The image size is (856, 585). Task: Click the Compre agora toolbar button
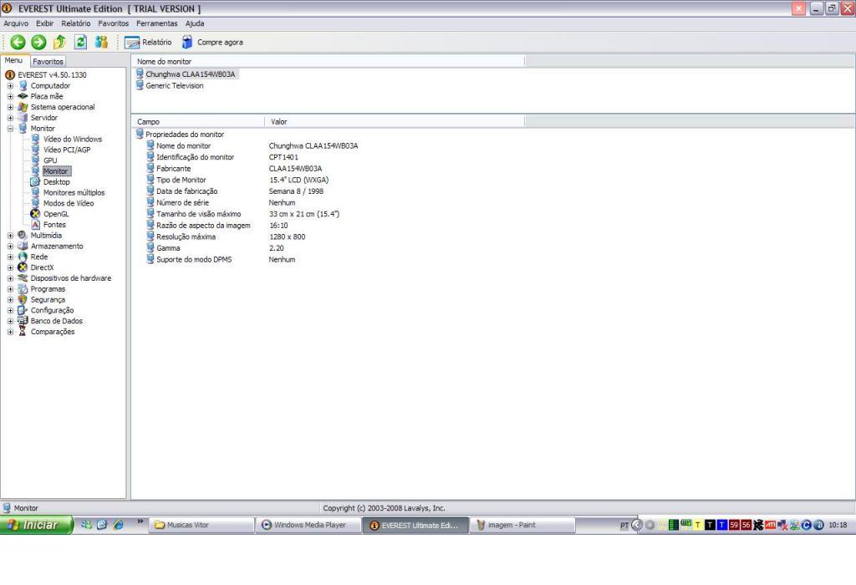[212, 42]
